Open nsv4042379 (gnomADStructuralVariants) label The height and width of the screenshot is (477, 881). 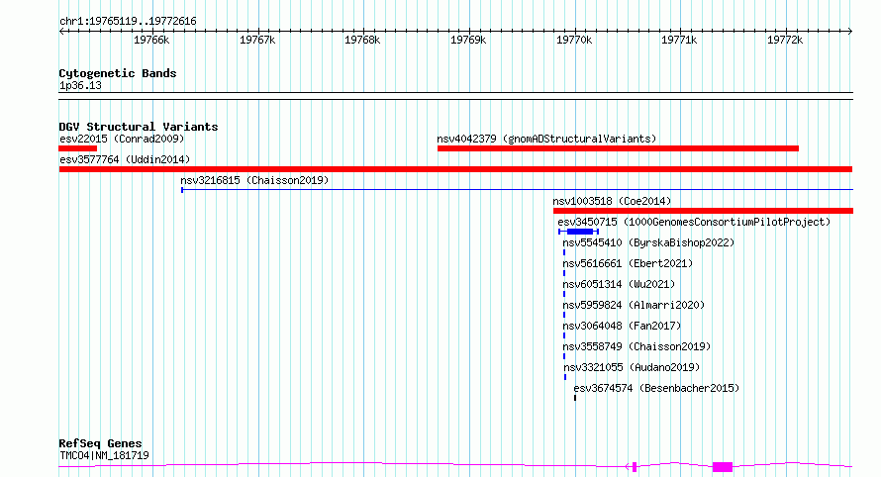coord(546,139)
